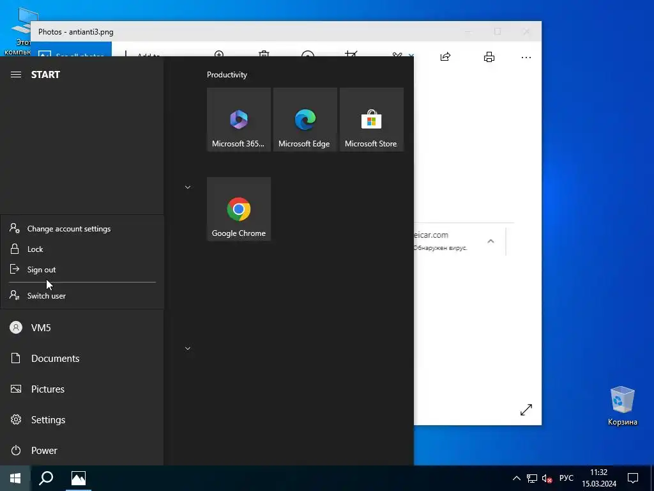Screen dimensions: 654x491
Task: Select Lock from account menu
Action: click(82, 249)
